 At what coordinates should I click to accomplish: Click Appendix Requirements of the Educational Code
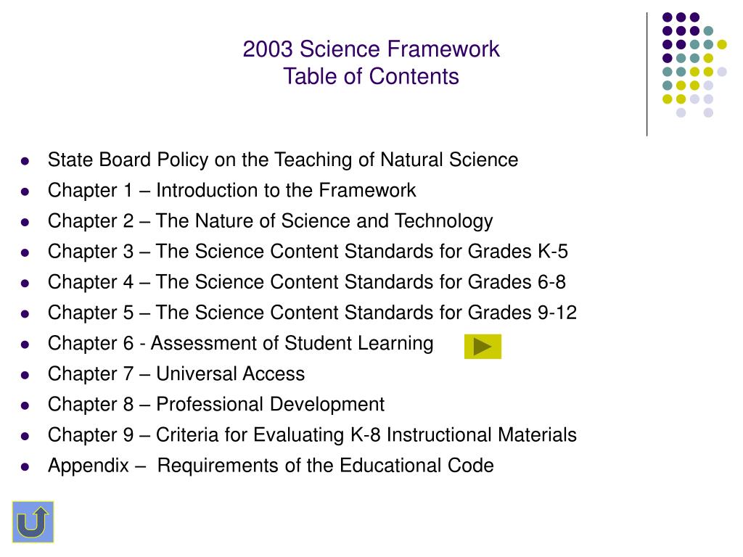pos(271,466)
